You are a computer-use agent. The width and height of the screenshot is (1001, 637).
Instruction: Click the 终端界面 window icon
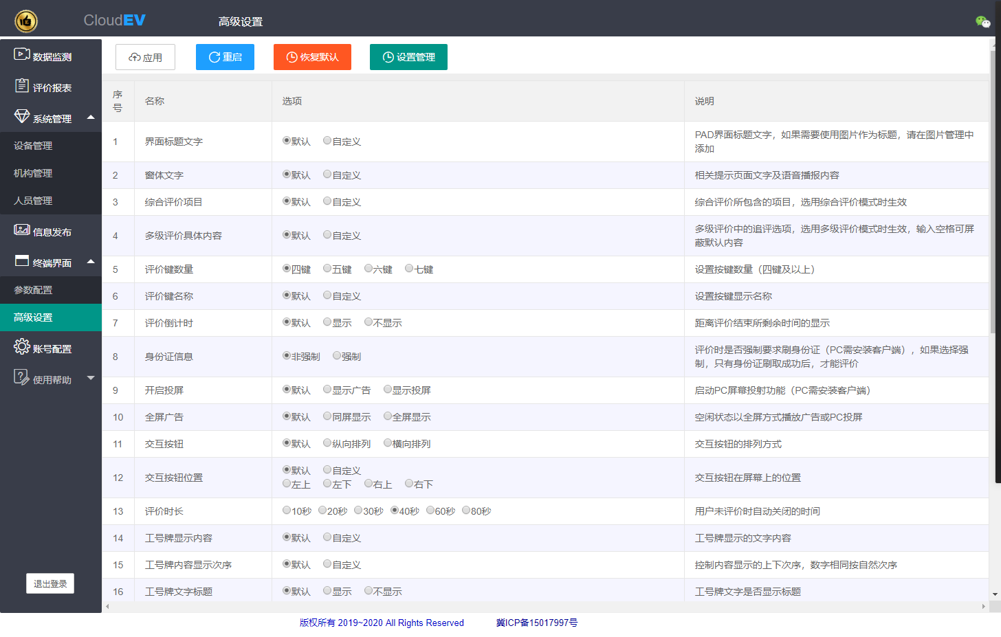pyautogui.click(x=22, y=260)
